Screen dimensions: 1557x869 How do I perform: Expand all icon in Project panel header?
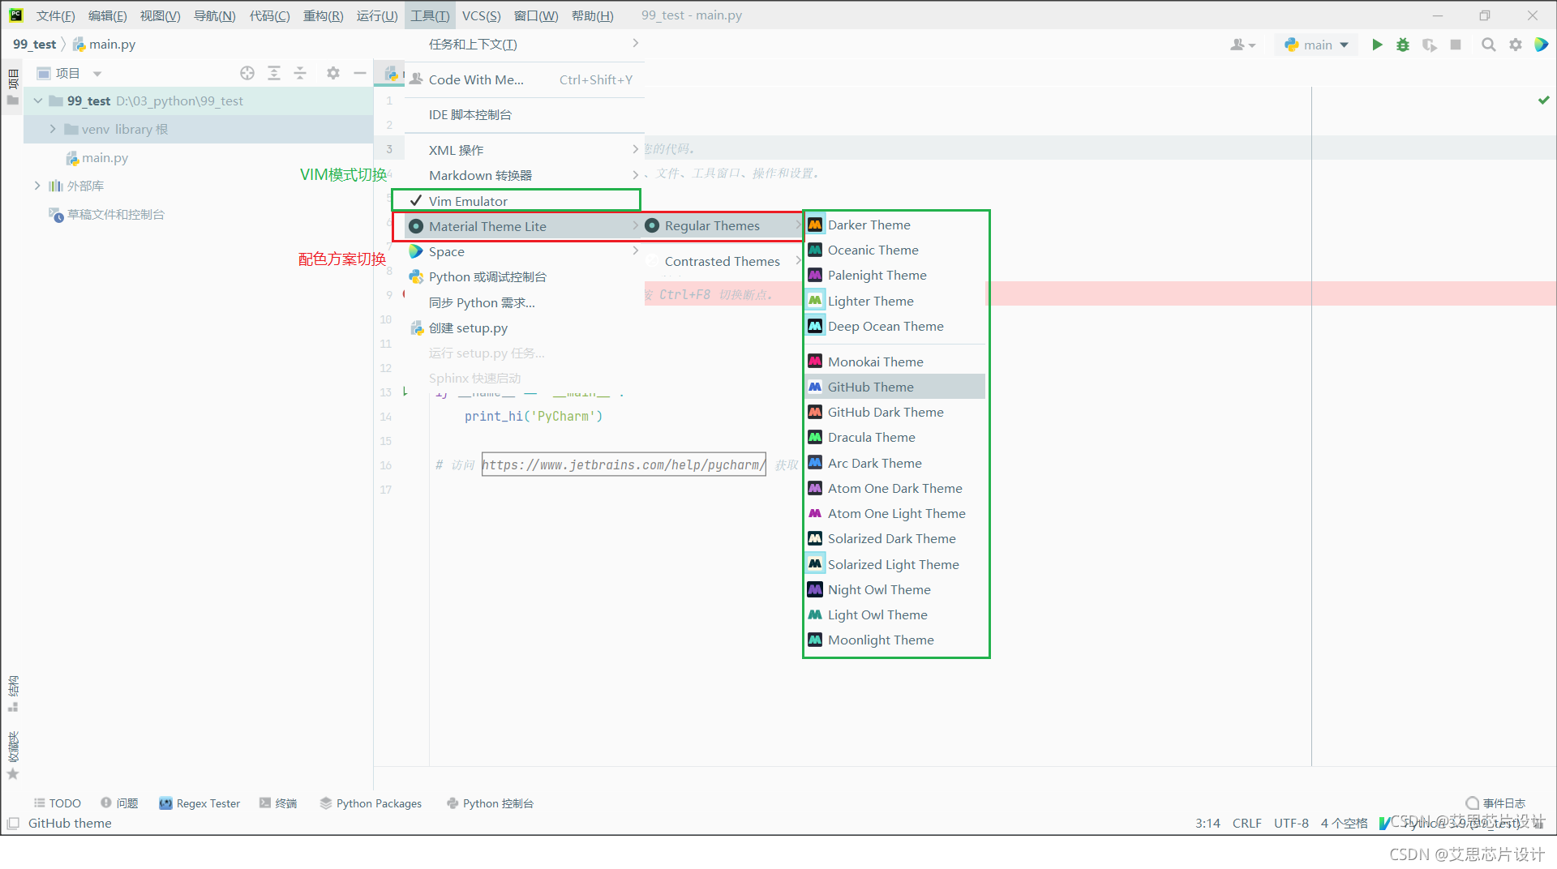coord(274,73)
